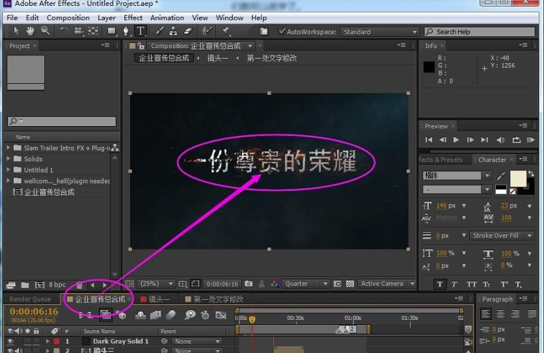Click the Search Help field
Screen dimensions: 544x353
(480, 32)
